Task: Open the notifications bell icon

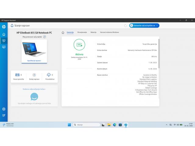Action: [x=12, y=26]
